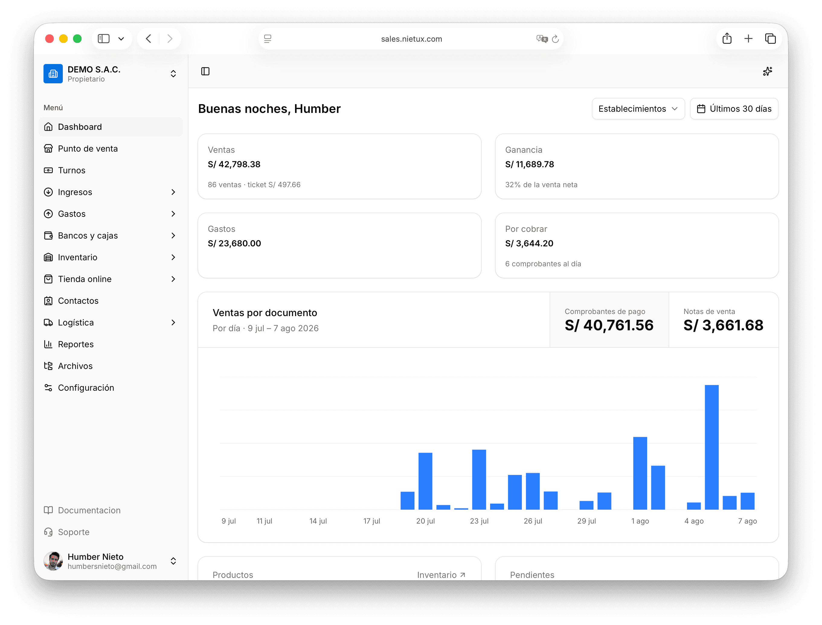Screen dimensions: 822x625
Task: Expand the Tienda online chevron
Action: point(173,279)
